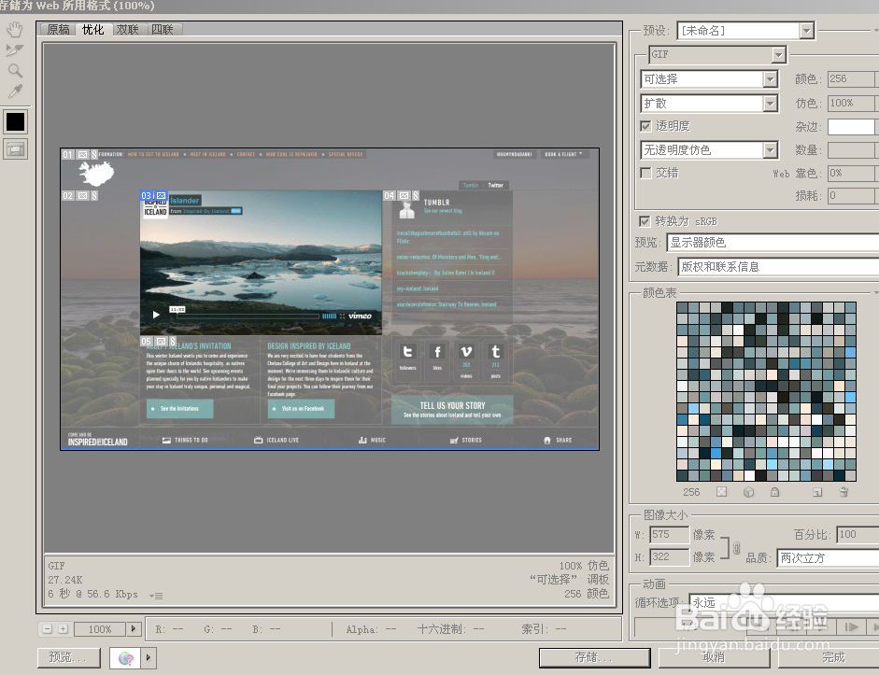Toggle the 交错 interlaced checkbox
Screen dimensions: 879x675
(645, 173)
